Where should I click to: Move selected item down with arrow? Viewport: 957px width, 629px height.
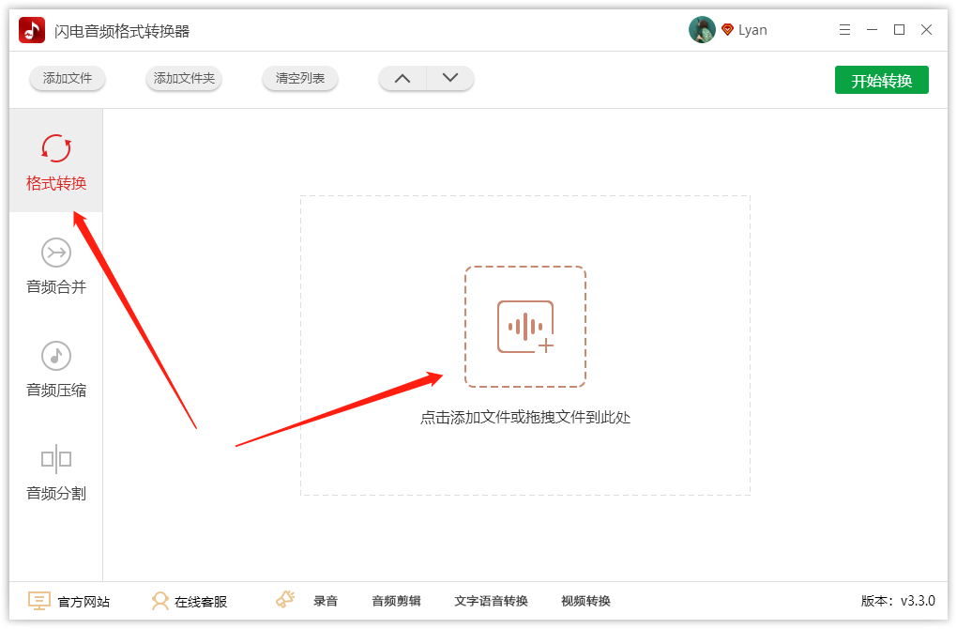coord(450,79)
